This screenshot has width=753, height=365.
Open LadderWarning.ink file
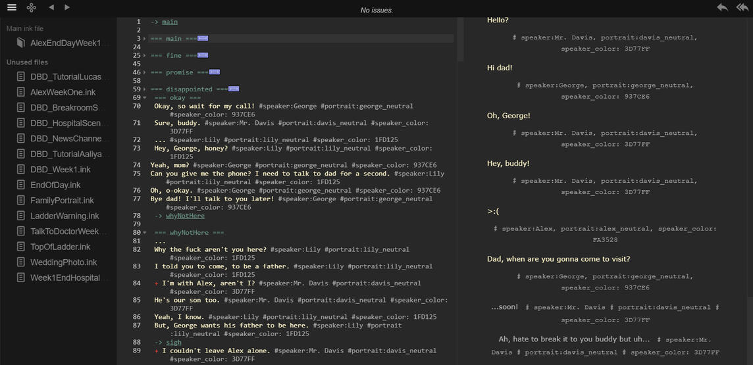pyautogui.click(x=65, y=216)
